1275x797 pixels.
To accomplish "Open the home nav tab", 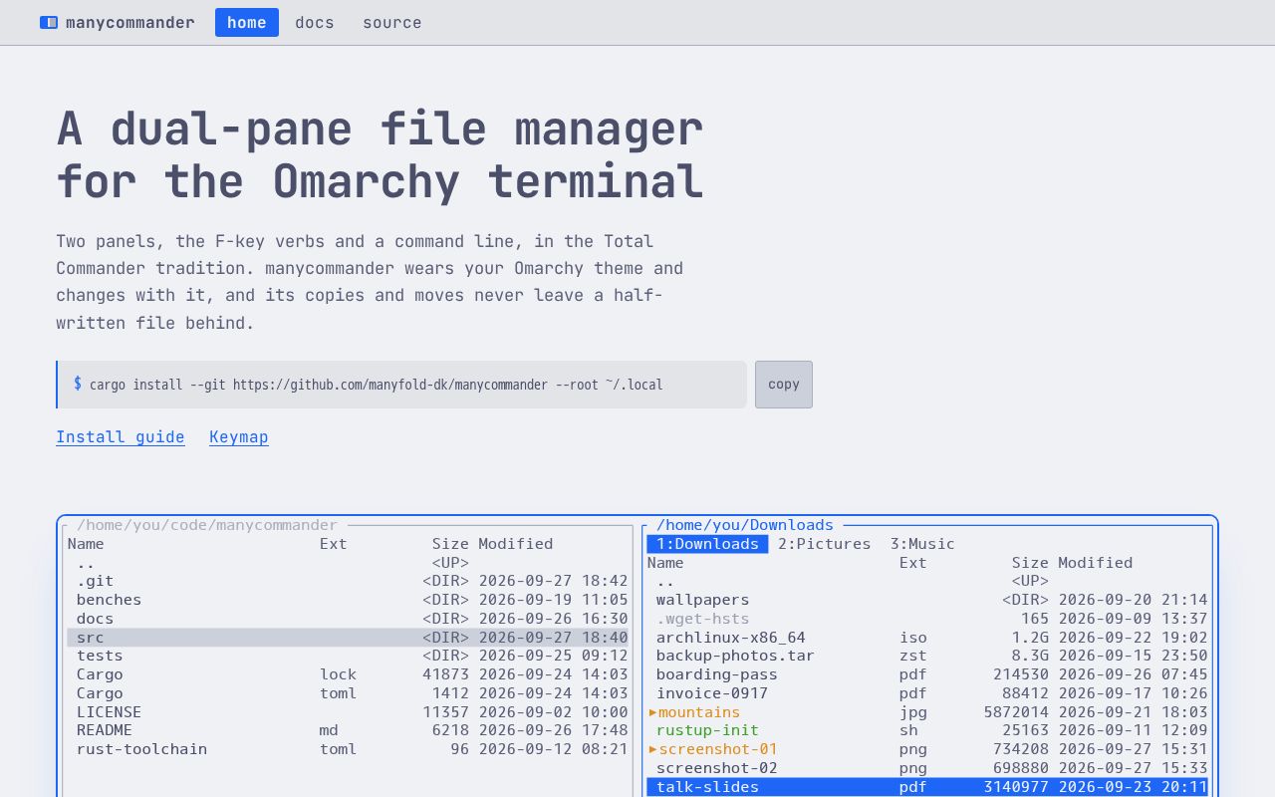I will (x=247, y=22).
